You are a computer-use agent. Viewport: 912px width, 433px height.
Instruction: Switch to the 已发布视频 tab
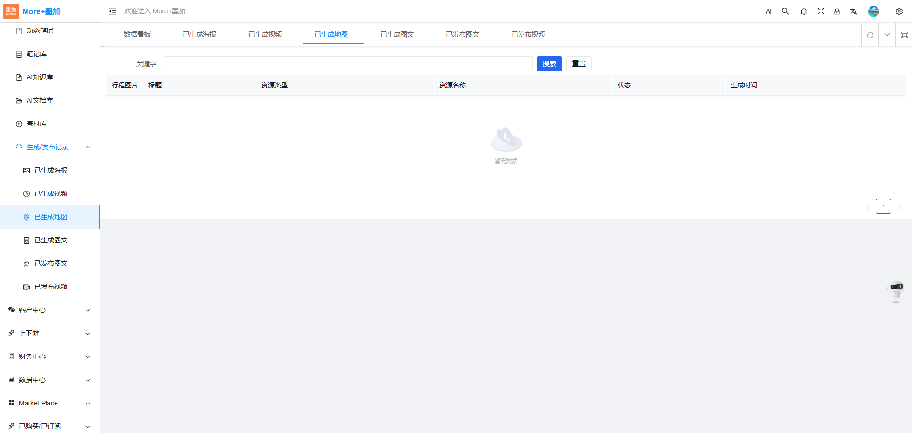point(528,34)
